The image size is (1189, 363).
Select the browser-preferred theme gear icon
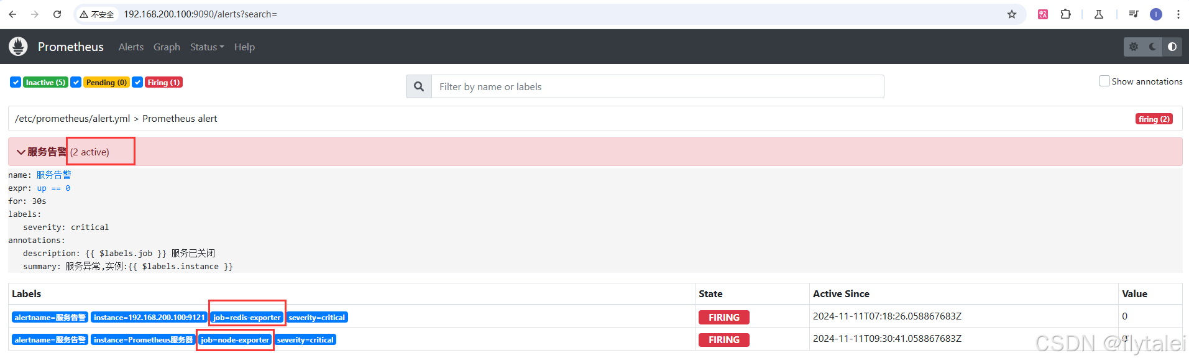(x=1134, y=47)
